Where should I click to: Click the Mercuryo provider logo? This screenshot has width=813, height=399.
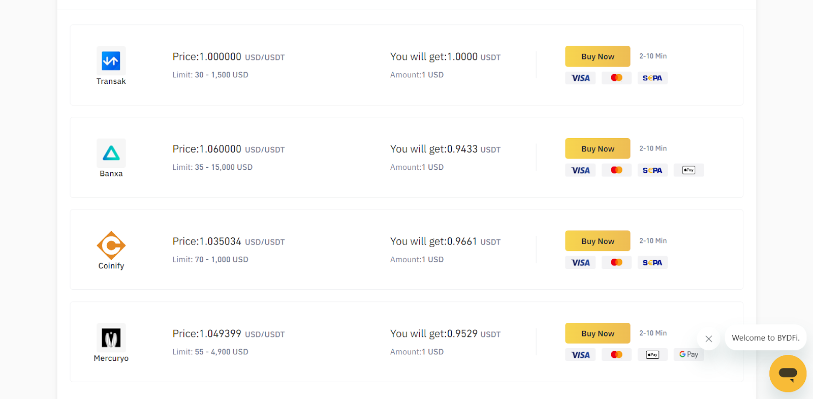pyautogui.click(x=111, y=338)
